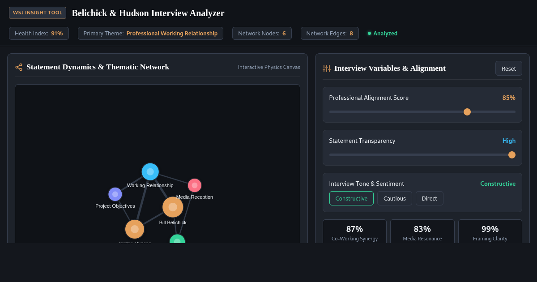Click the sliders icon beside Interview Variables
Image resolution: width=537 pixels, height=282 pixels.
click(x=327, y=68)
